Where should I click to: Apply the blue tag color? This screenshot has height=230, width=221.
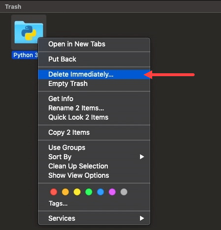100,192
